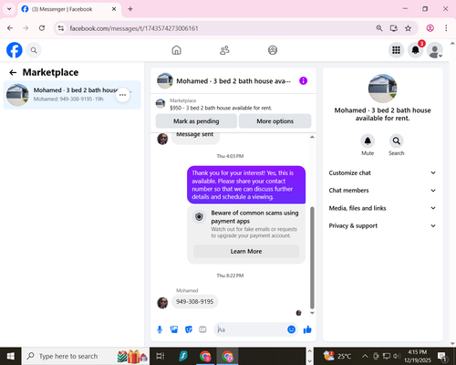Click Mohamed's avatar beside phone number message
Screen dimensions: 456x365
(162, 303)
